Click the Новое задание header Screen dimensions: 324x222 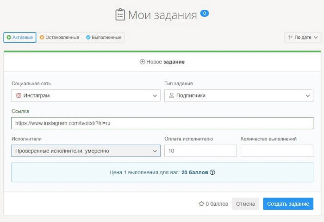(162, 62)
